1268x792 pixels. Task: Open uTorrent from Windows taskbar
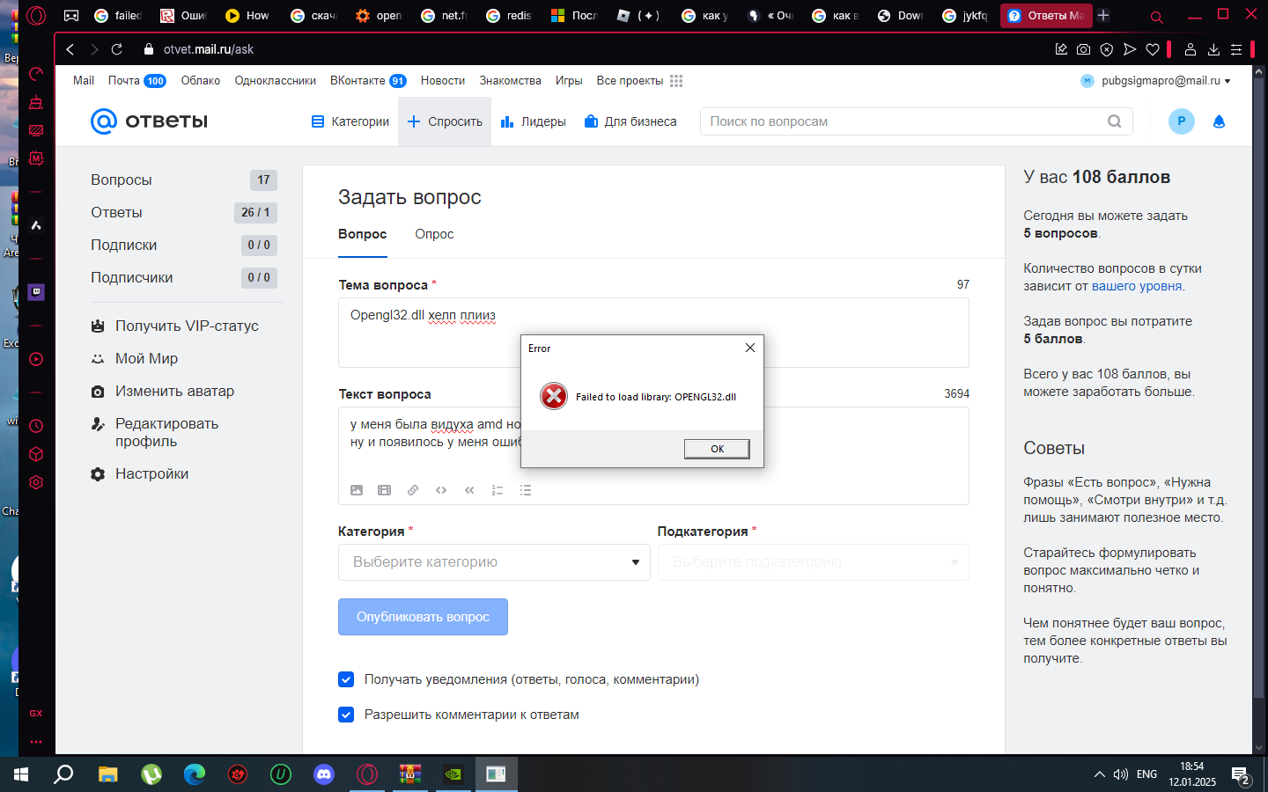[x=151, y=774]
